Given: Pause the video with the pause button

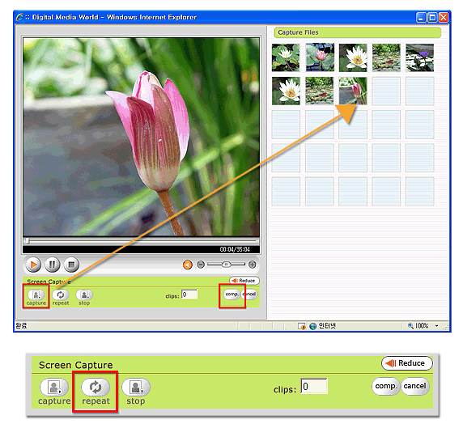Looking at the screenshot, I should 53,265.
